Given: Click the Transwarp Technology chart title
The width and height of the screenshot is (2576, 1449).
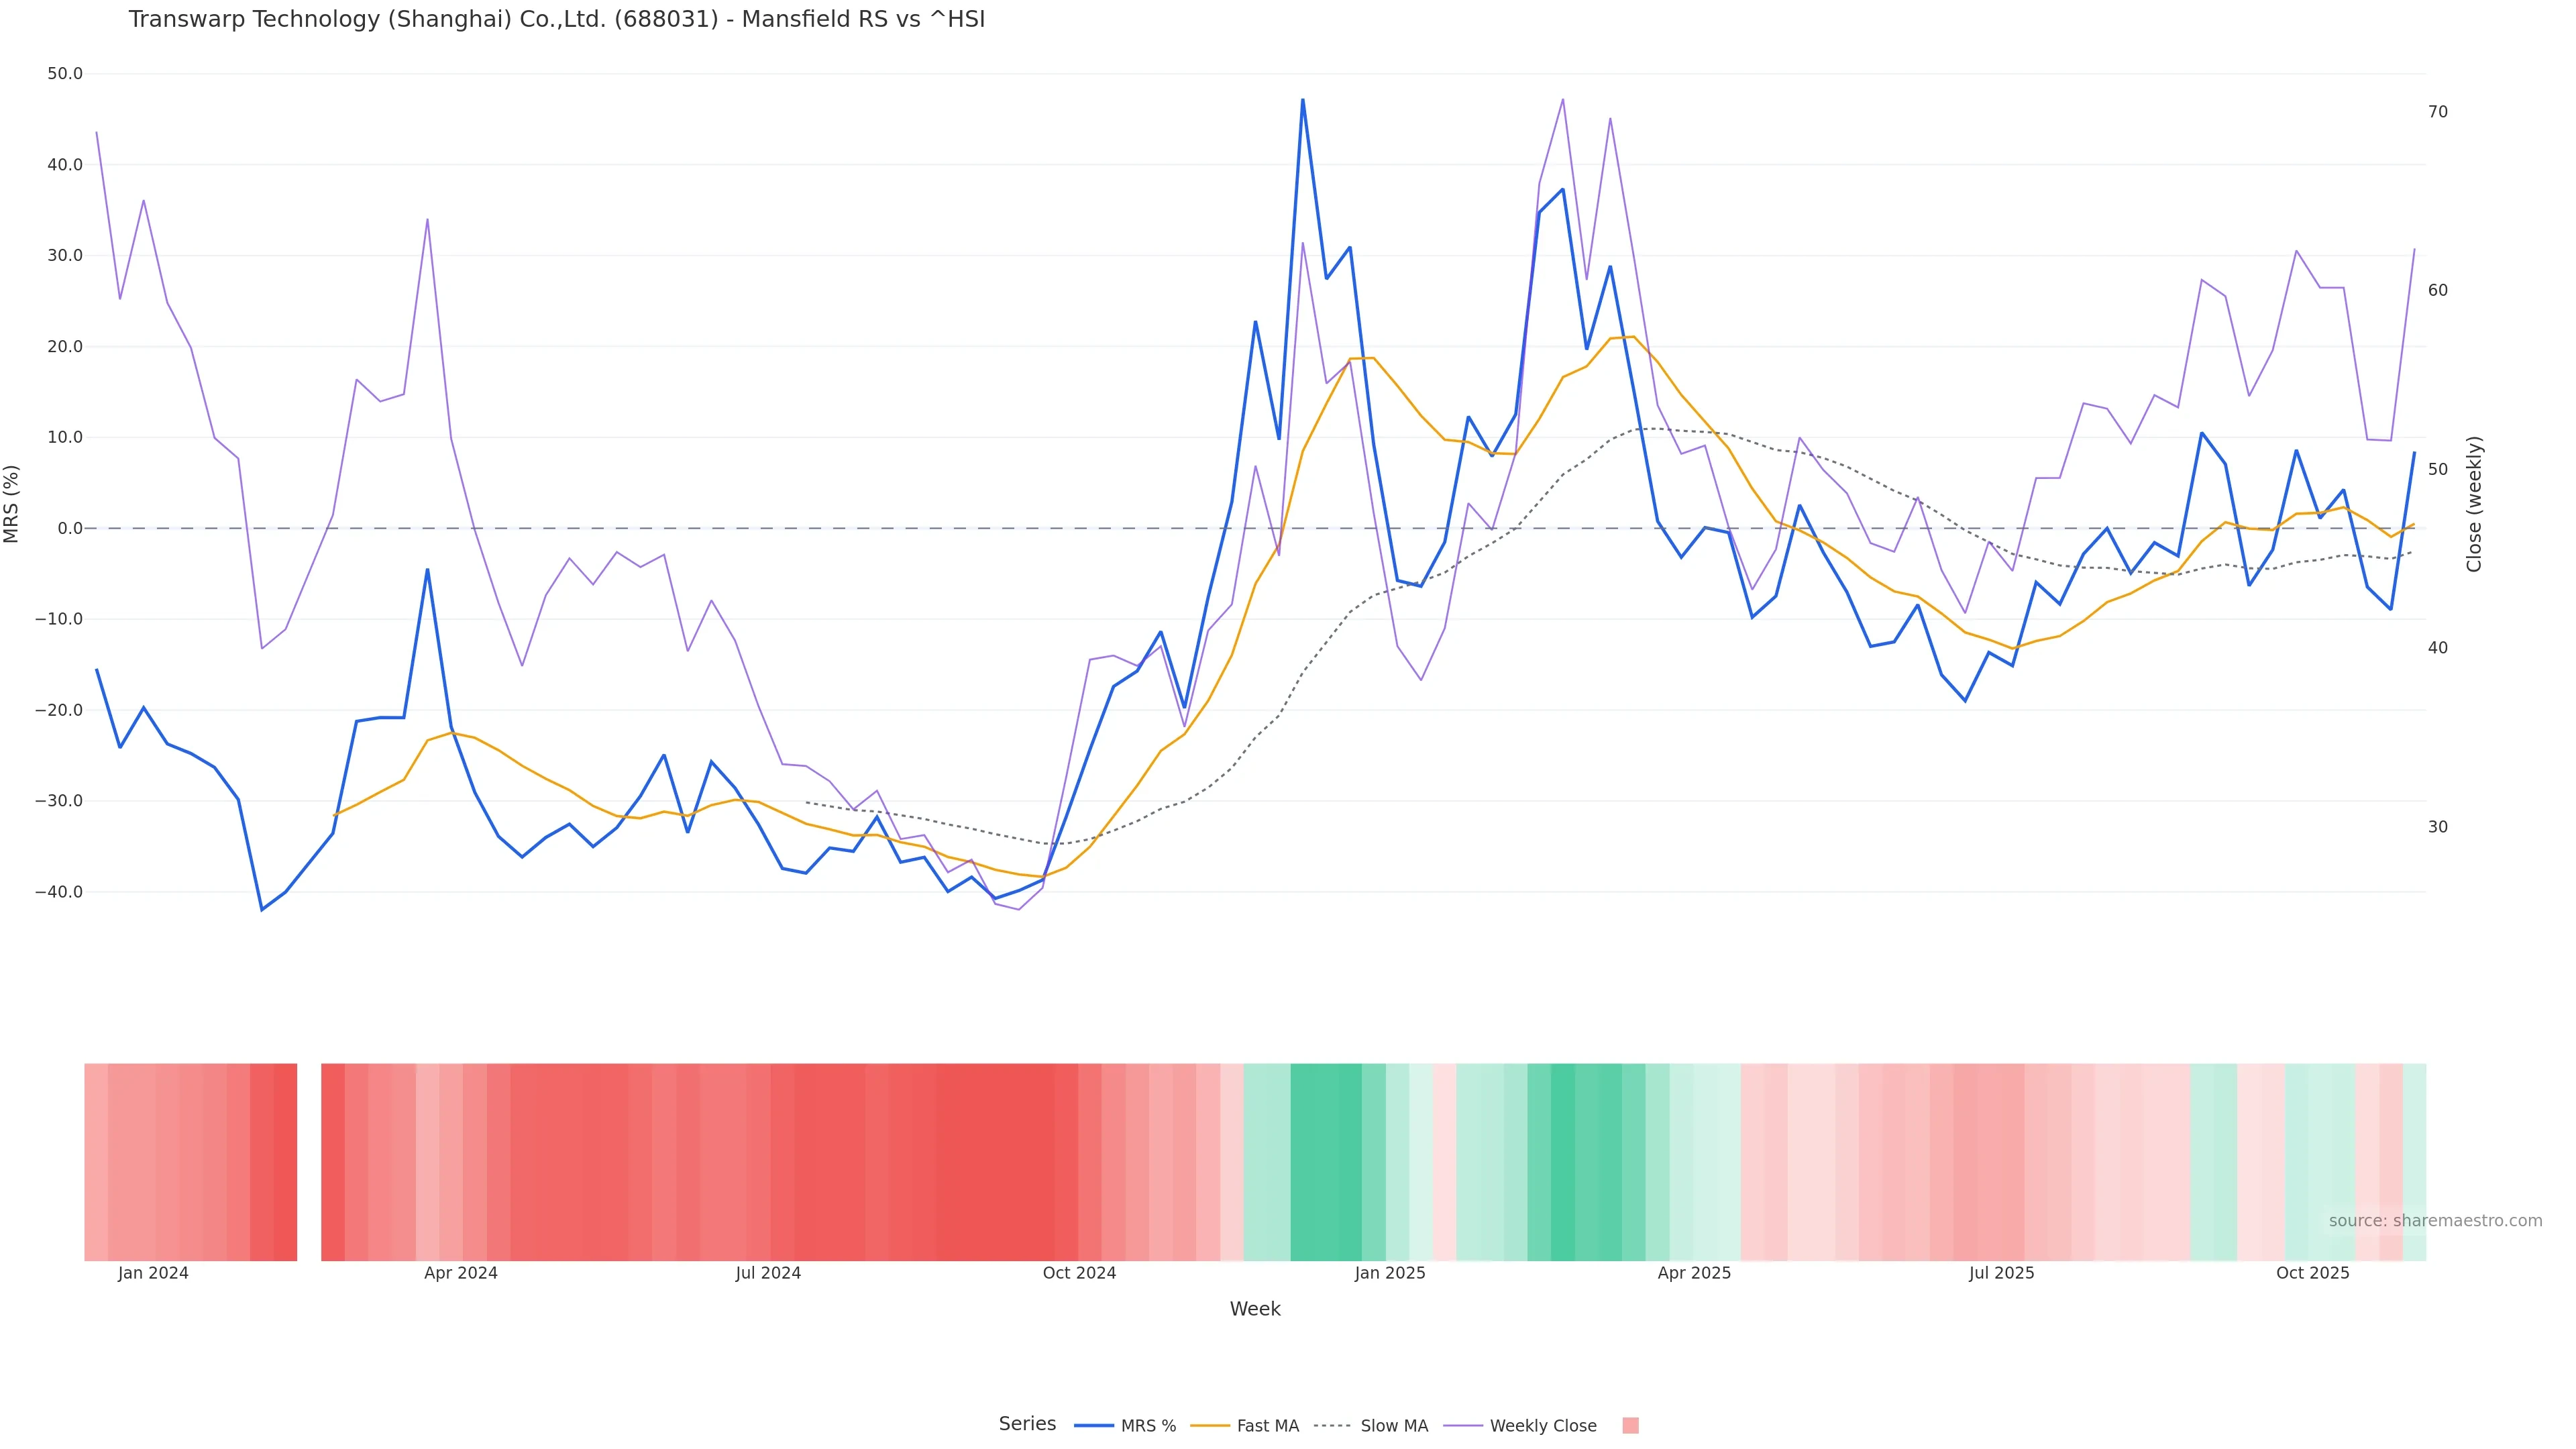Looking at the screenshot, I should (x=556, y=20).
